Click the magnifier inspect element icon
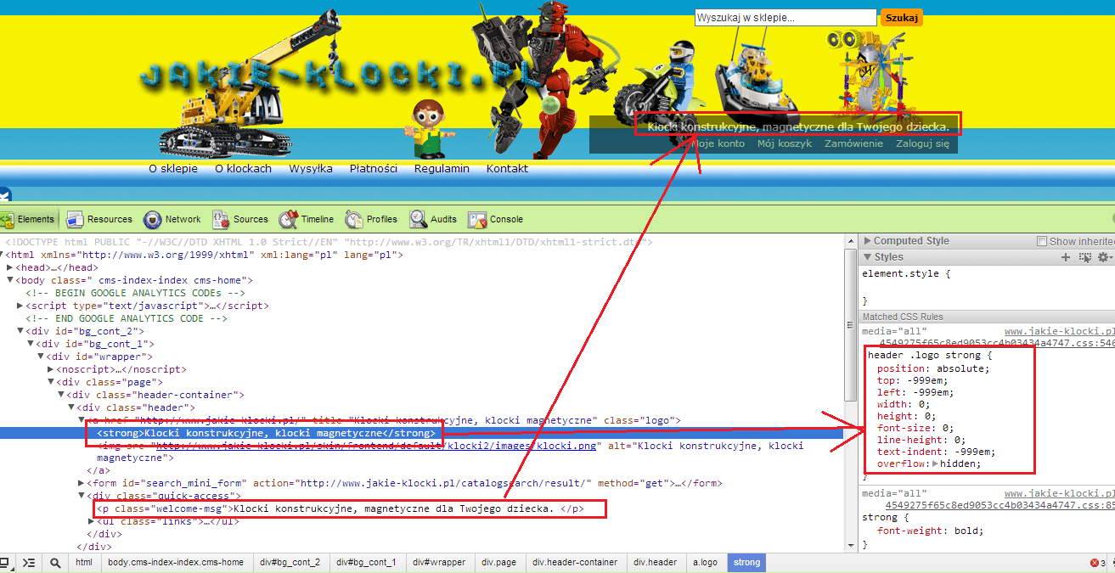This screenshot has width=1115, height=573. 55,563
